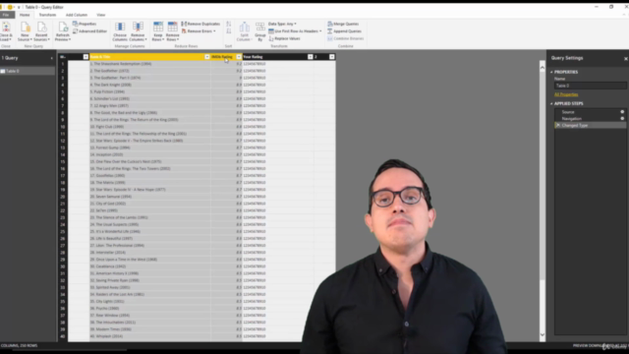Sort the column ascending
Viewport: 629px width, 354px height.
click(x=229, y=24)
